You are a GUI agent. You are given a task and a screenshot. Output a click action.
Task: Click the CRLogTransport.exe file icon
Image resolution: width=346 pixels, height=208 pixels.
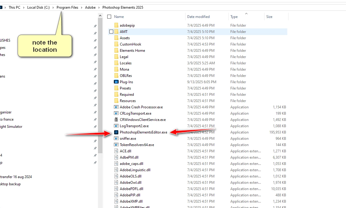[116, 113]
